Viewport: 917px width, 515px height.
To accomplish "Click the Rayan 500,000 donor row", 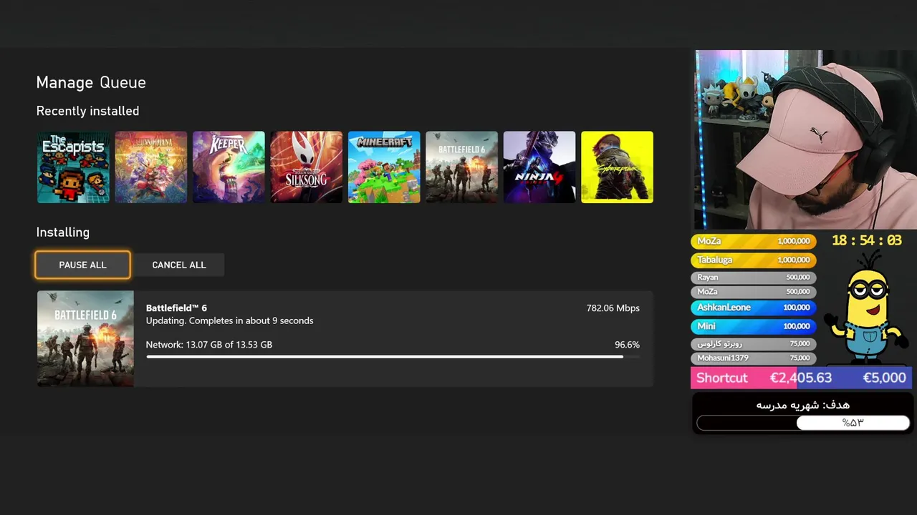I will coord(753,277).
